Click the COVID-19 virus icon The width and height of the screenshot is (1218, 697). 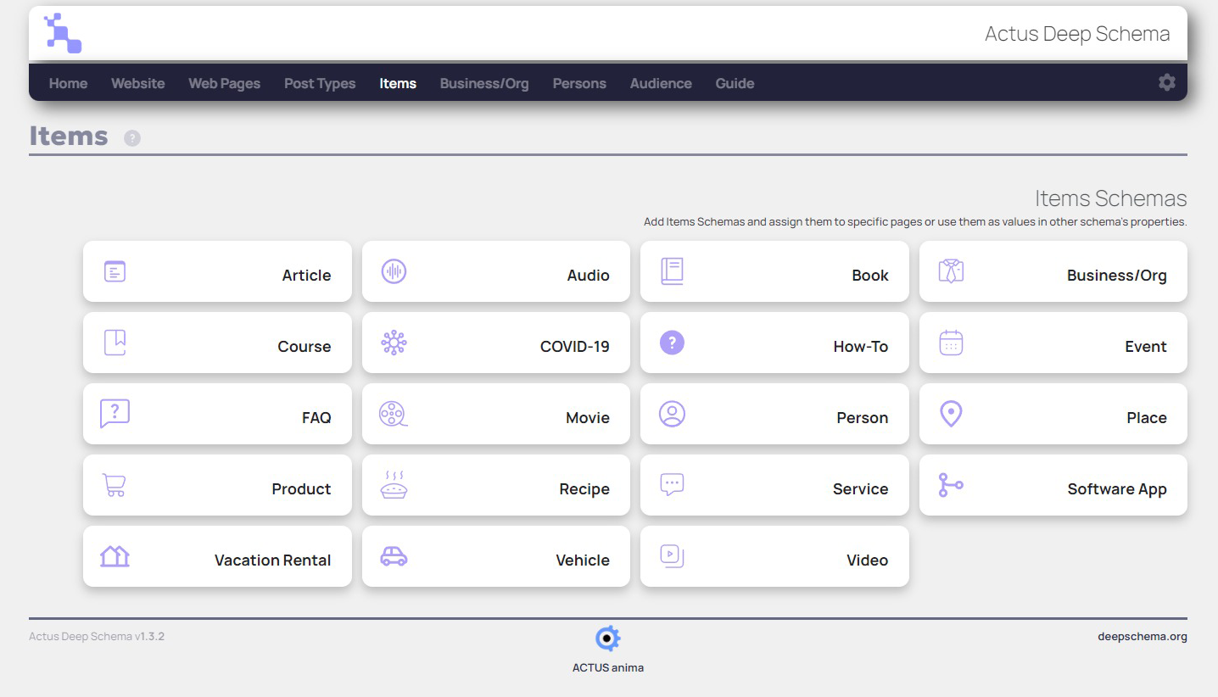click(394, 343)
